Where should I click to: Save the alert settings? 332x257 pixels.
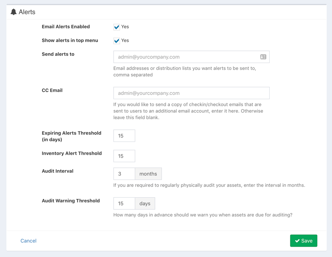click(304, 241)
